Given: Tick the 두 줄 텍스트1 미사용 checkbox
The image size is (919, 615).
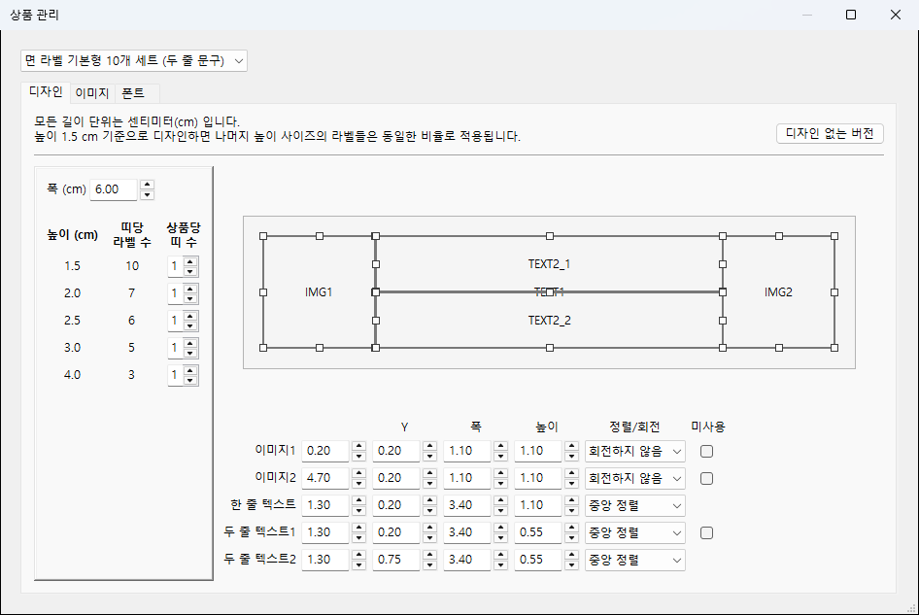Looking at the screenshot, I should coord(707,533).
